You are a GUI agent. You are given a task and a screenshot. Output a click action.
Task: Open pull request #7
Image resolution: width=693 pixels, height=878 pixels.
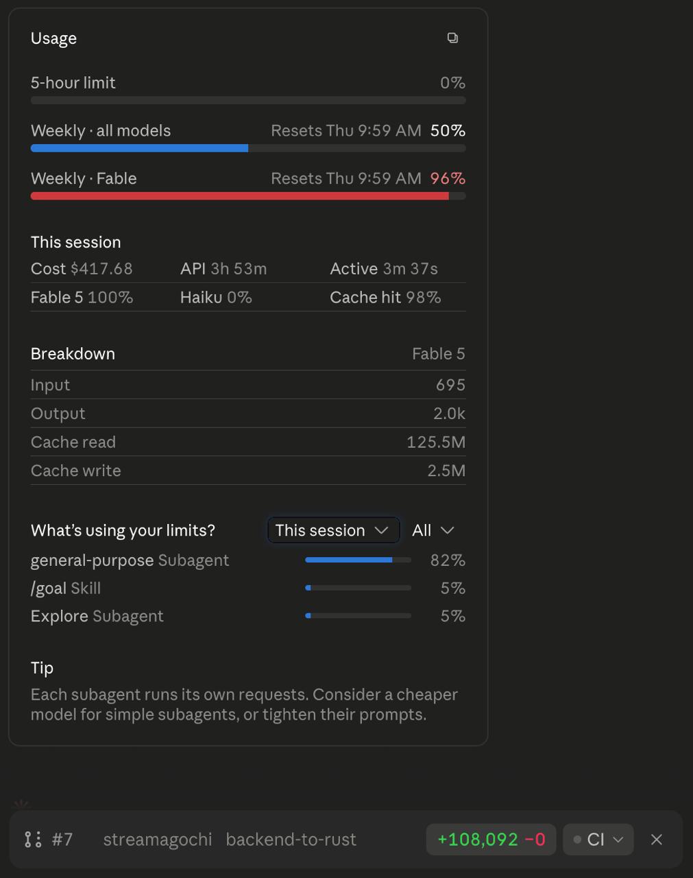tap(62, 839)
